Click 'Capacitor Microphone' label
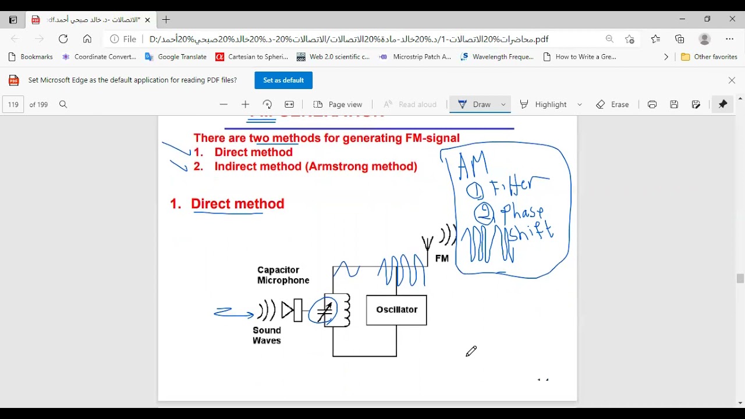This screenshot has width=745, height=419. coord(283,275)
